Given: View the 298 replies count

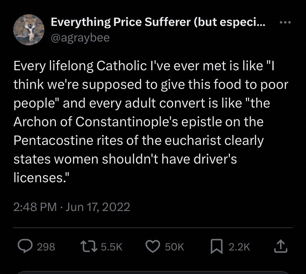Looking at the screenshot, I should click(46, 247).
